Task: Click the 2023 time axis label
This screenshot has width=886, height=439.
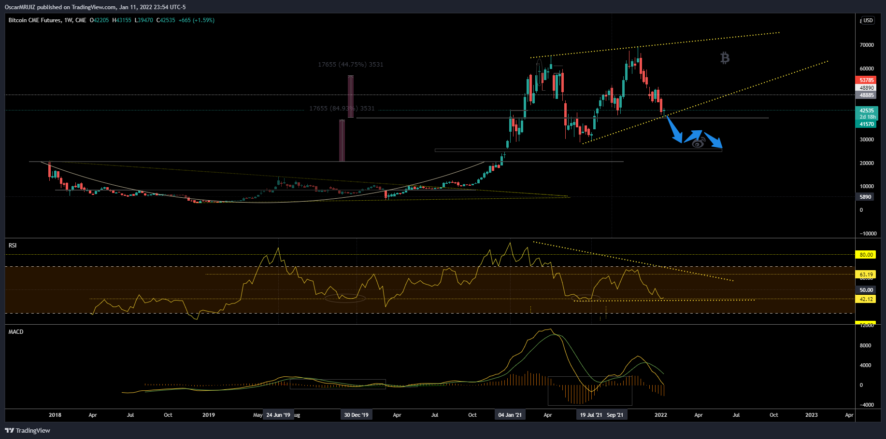Action: (x=812, y=415)
